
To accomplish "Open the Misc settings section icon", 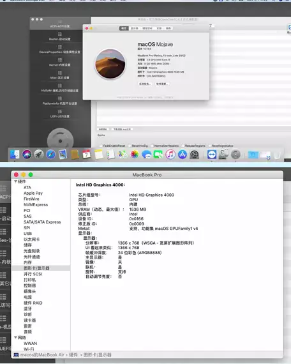I will (x=60, y=73).
